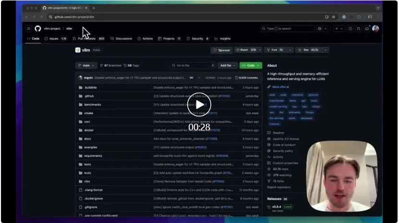View the 47 Branches link
Viewport: 398px width, 223px height.
click(x=111, y=65)
